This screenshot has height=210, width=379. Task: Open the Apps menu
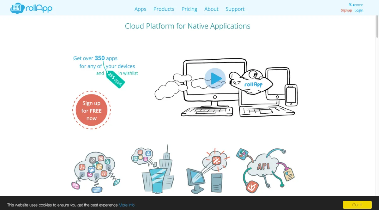[140, 9]
